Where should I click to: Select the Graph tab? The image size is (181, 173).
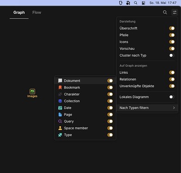click(x=19, y=12)
